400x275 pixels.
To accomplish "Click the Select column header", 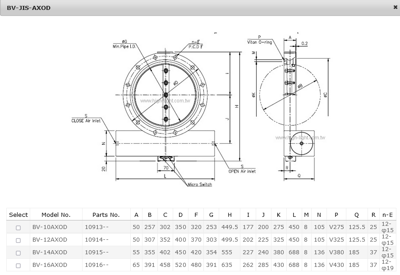I will (18, 215).
